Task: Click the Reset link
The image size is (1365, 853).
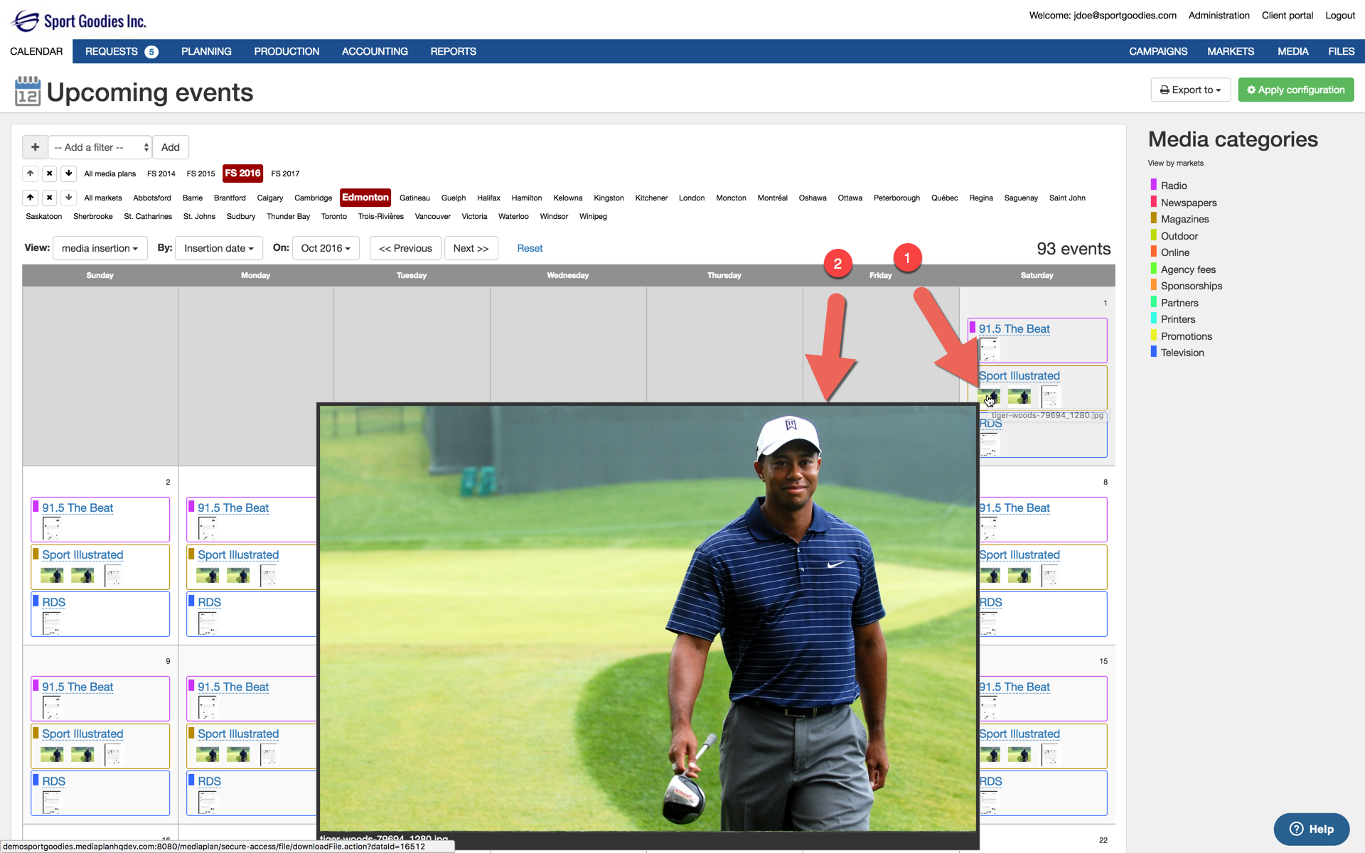Action: (530, 248)
